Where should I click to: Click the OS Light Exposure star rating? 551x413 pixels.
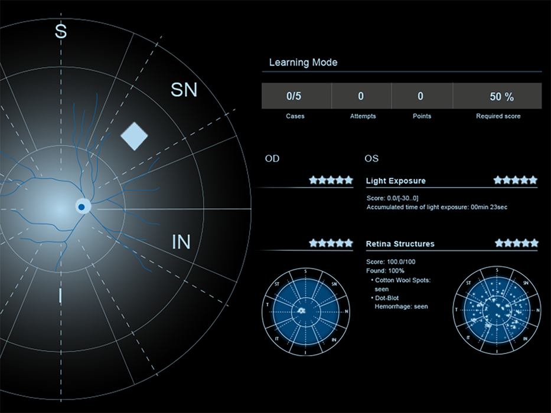[x=516, y=180]
